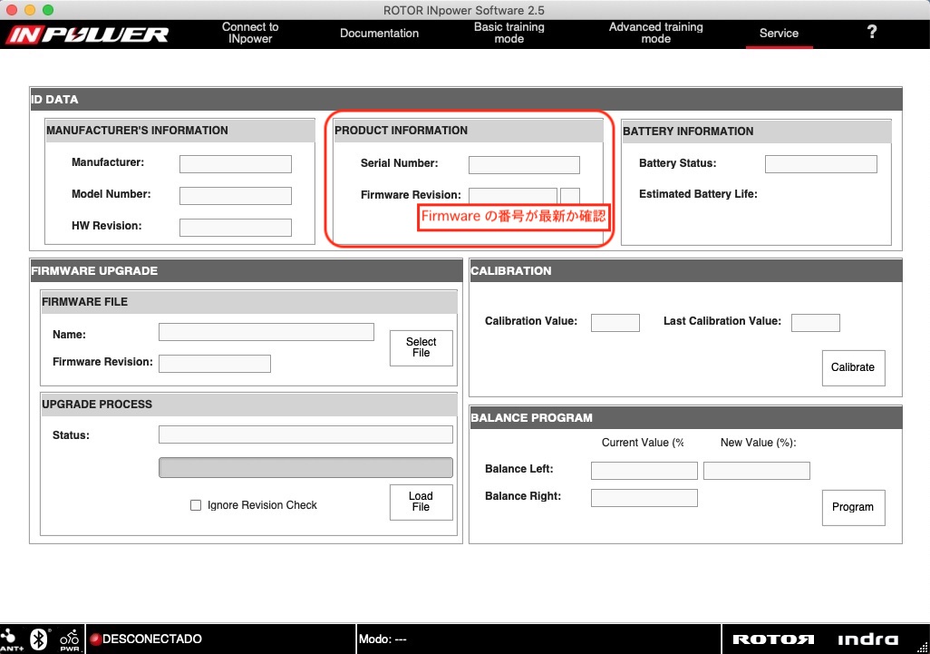Go to Basic training mode tab
This screenshot has width=930, height=654.
509,34
